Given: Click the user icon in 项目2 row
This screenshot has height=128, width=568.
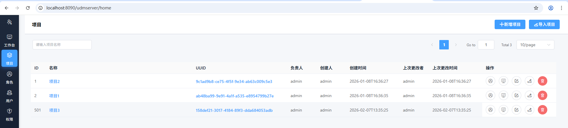Looking at the screenshot, I should point(490,81).
